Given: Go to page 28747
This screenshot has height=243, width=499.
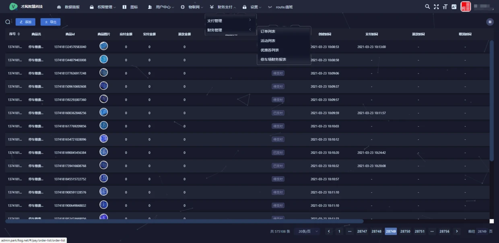Looking at the screenshot, I should click(x=362, y=231).
